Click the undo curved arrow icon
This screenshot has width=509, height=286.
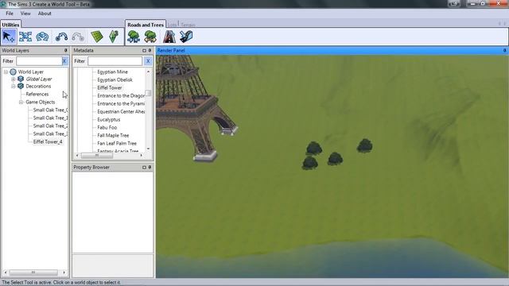61,37
